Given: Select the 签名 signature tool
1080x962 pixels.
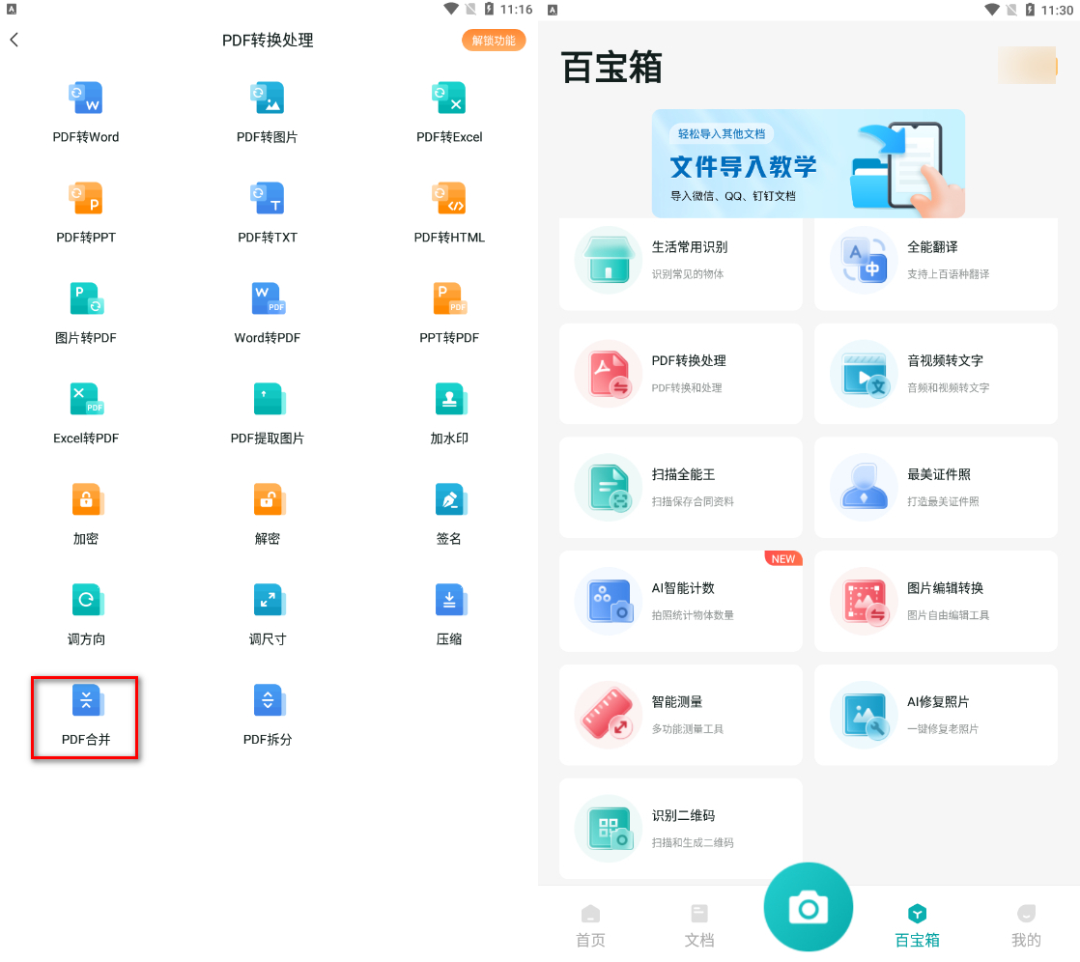Looking at the screenshot, I should point(449,513).
